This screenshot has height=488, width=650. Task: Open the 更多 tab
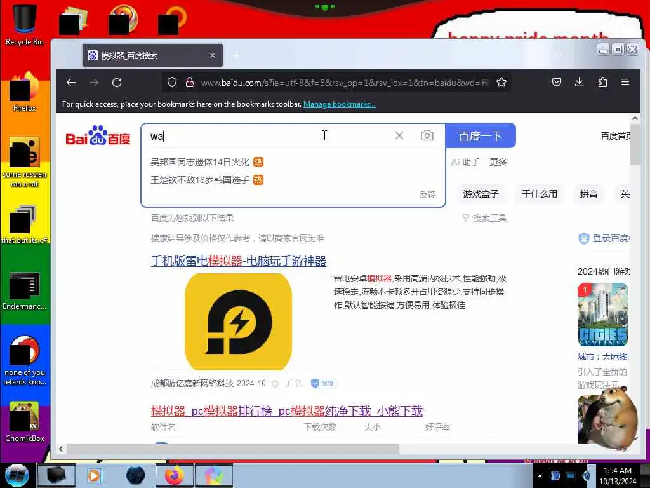[498, 162]
